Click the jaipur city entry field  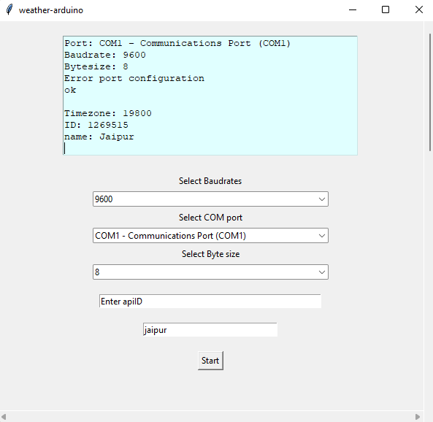tap(210, 330)
